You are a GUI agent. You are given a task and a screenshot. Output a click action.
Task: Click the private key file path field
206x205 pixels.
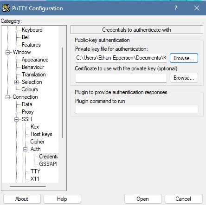tap(121, 58)
